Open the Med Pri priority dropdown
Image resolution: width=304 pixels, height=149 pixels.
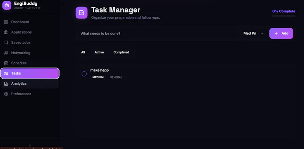pos(253,33)
